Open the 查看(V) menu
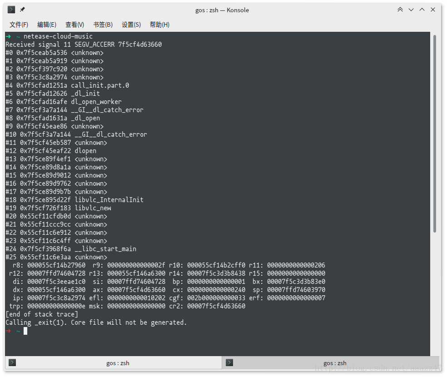The width and height of the screenshot is (447, 377). coord(74,25)
